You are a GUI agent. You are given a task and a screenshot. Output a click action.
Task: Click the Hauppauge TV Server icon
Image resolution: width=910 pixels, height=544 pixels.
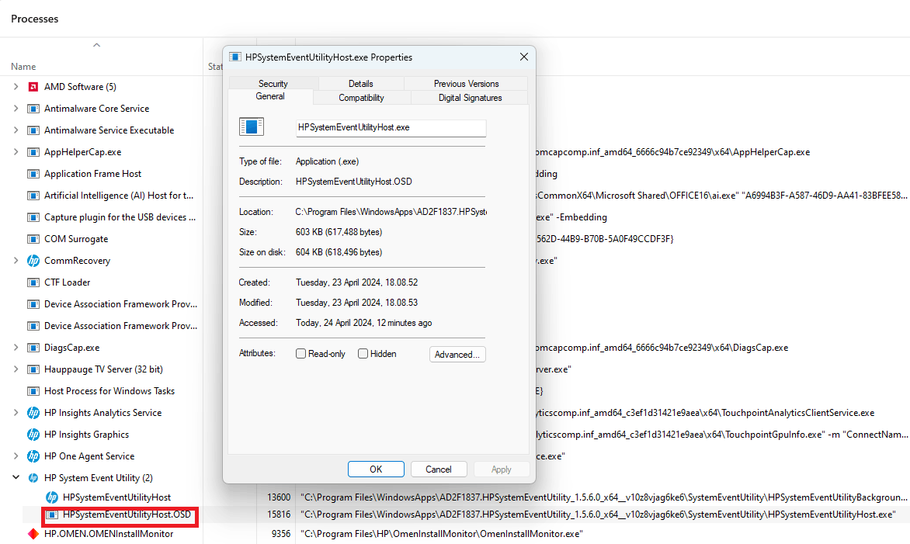point(33,369)
